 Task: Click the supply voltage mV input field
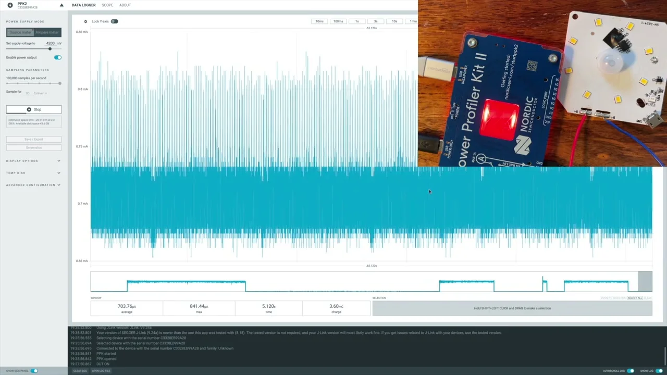tap(50, 43)
